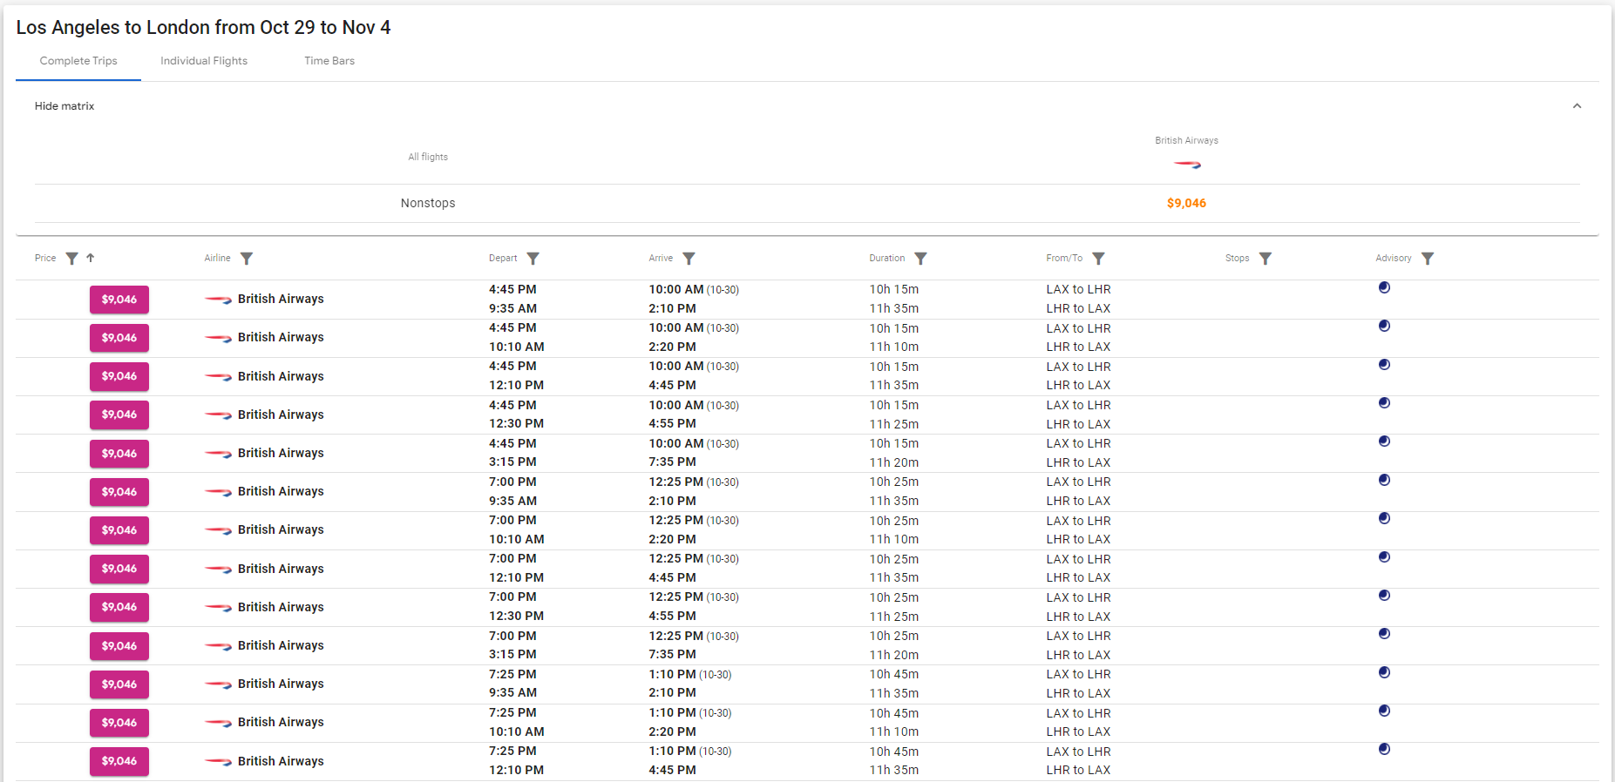This screenshot has width=1615, height=782.
Task: Click overnight advisory icon for 4:45 PM / 12:10 PM trip
Action: click(1384, 364)
